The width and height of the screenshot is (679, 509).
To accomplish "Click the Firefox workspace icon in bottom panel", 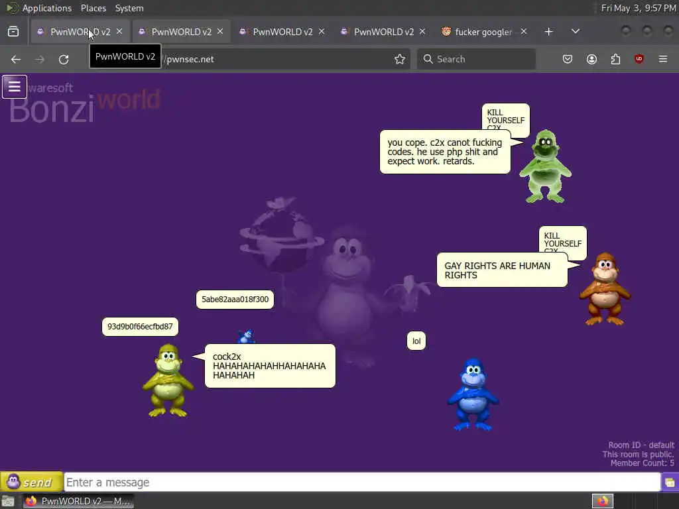I will click(603, 501).
